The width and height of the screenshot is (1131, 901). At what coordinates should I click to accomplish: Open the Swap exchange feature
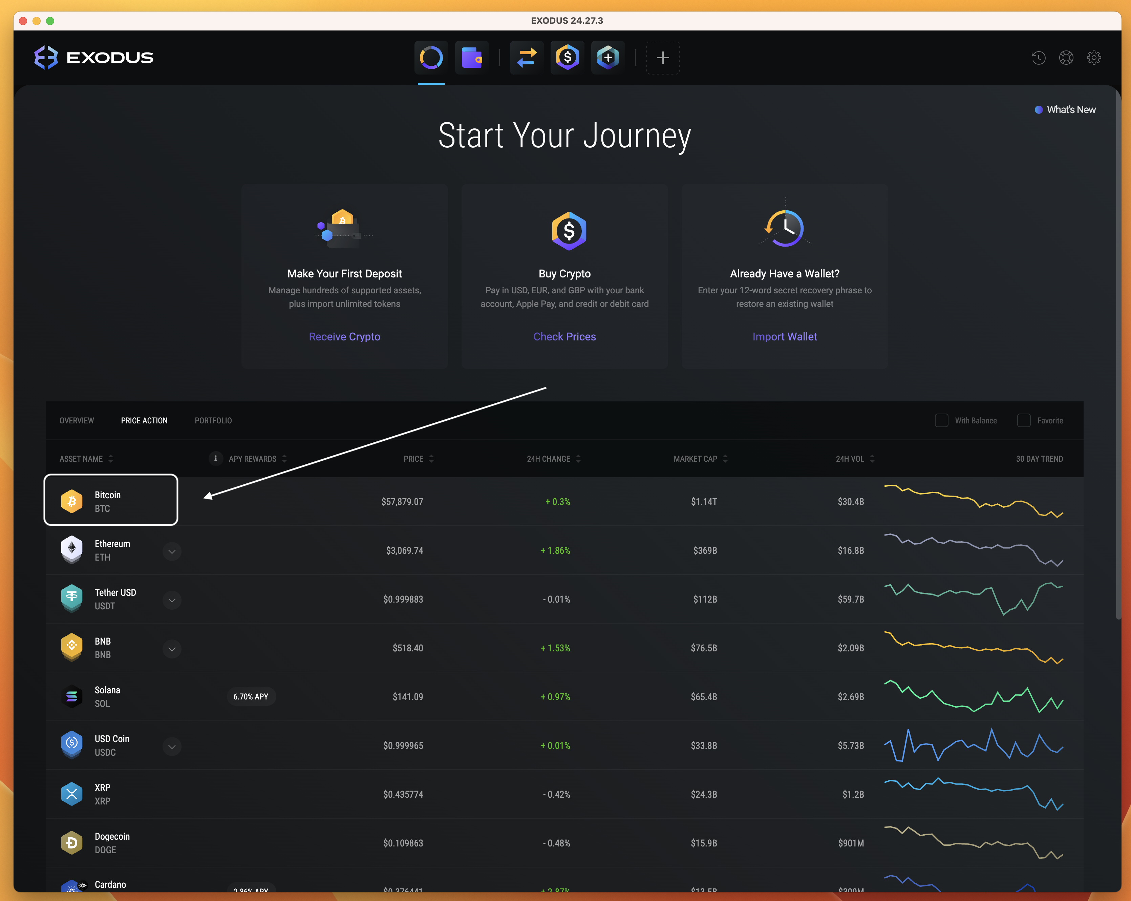526,58
